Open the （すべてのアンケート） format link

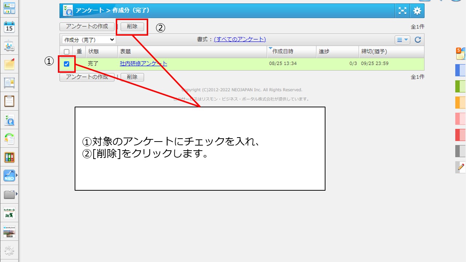click(x=240, y=39)
